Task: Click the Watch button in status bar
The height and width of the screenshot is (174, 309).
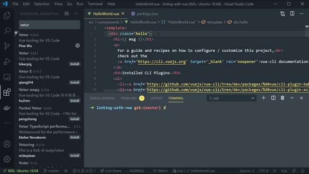Action: coord(160,171)
